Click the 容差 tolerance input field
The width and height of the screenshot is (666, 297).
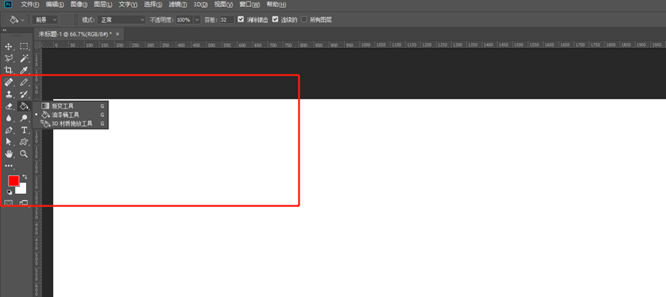click(x=227, y=19)
